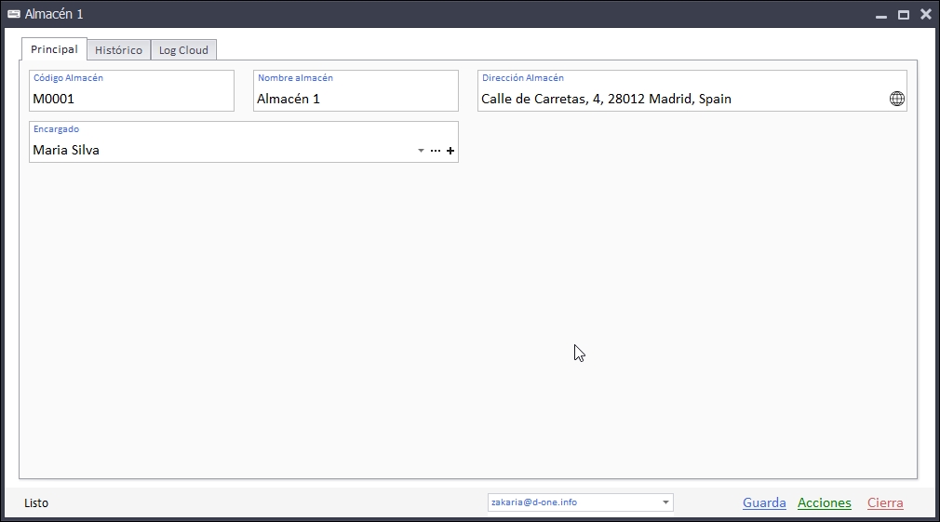This screenshot has height=522, width=940.
Task: Close the window with the X button
Action: 925,15
